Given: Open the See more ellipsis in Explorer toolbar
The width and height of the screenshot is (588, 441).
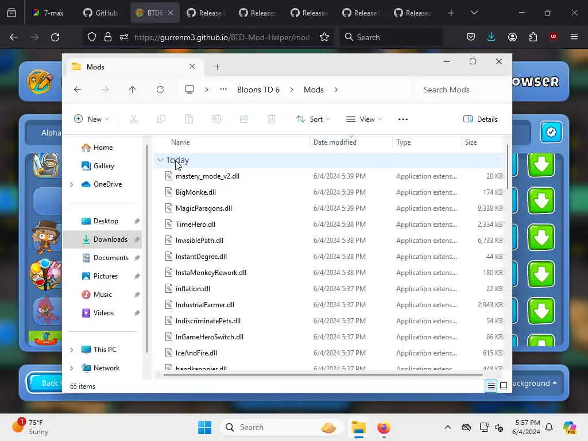Looking at the screenshot, I should pyautogui.click(x=403, y=119).
